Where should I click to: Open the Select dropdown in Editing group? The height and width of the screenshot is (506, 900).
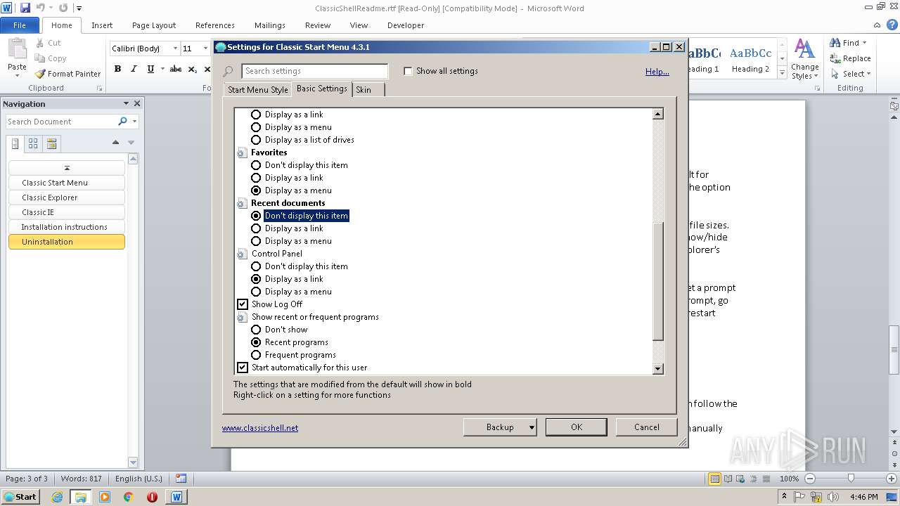(868, 74)
